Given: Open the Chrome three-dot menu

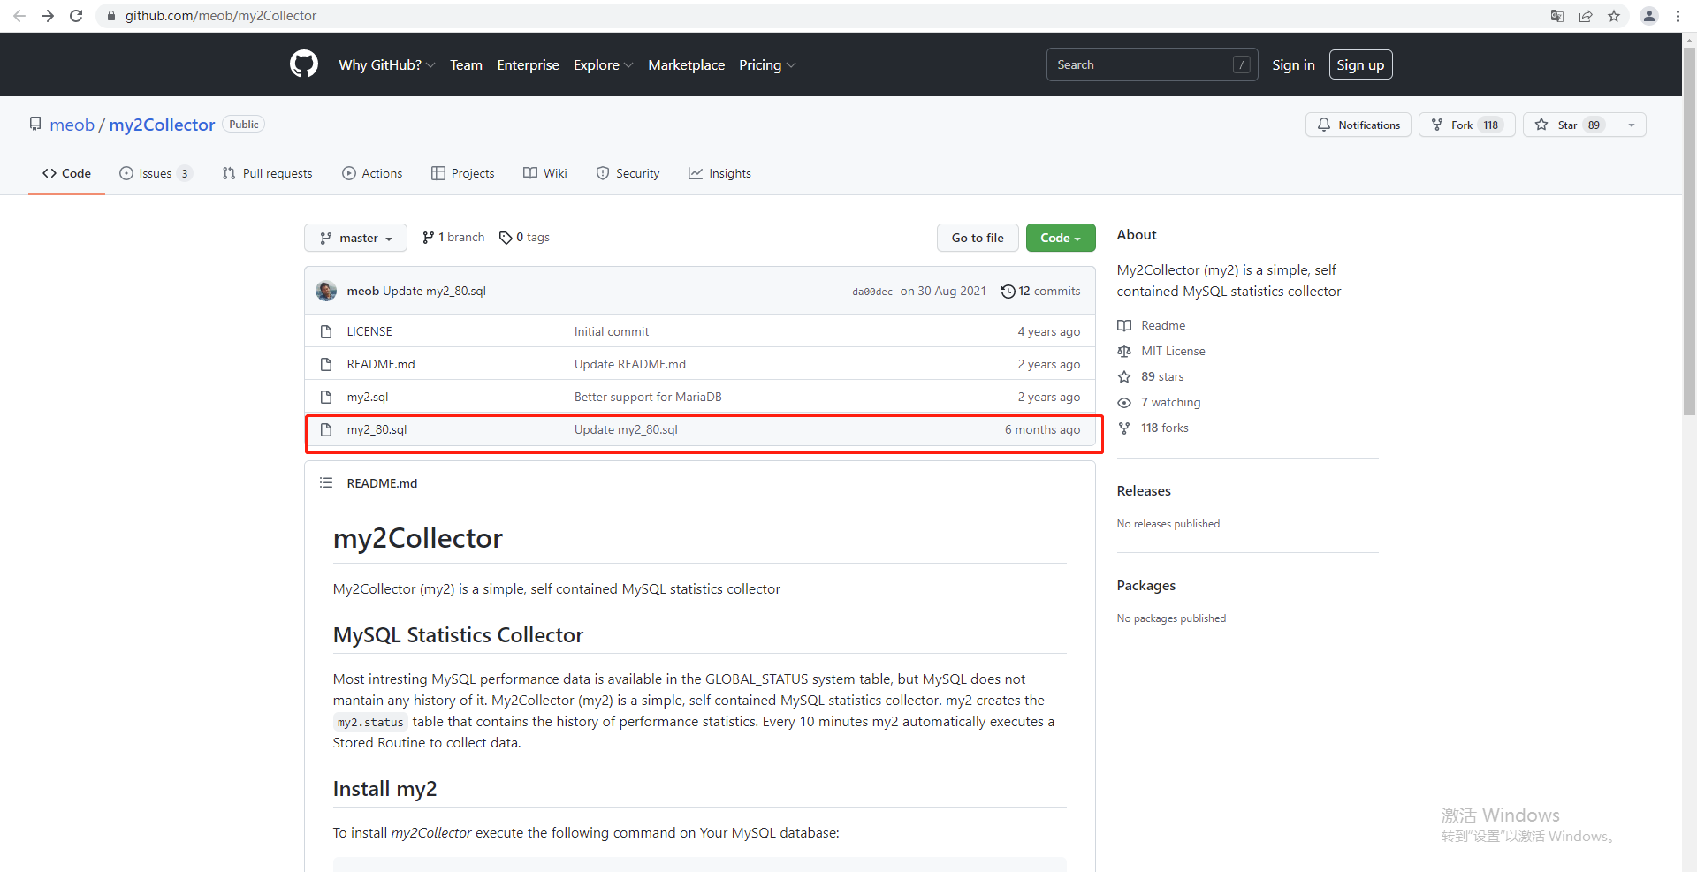Looking at the screenshot, I should (x=1678, y=16).
